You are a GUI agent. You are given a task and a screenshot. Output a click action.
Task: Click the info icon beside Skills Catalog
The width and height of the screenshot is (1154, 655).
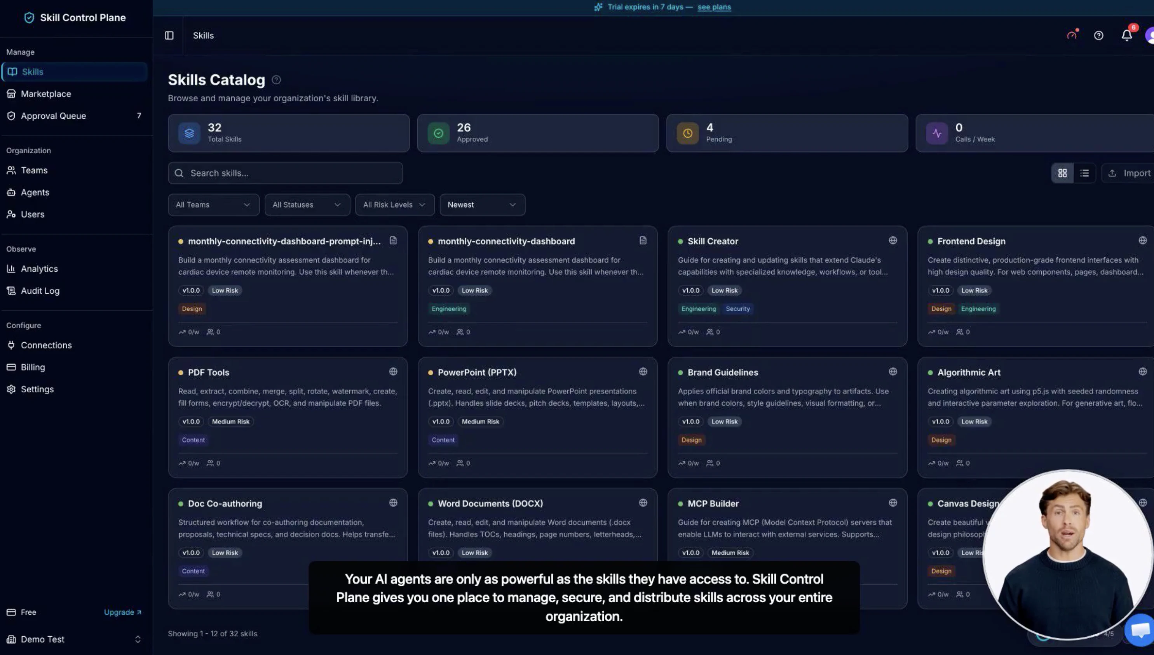(x=276, y=80)
